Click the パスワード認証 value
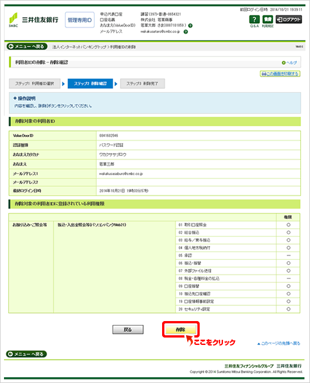This screenshot has width=310, height=383. pos(111,145)
